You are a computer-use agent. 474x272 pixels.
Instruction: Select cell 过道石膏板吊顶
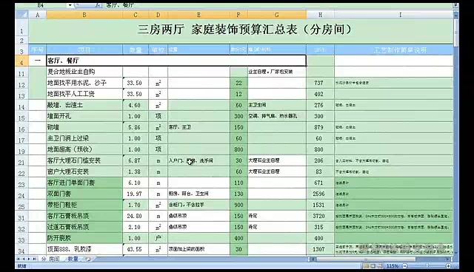pos(84,227)
